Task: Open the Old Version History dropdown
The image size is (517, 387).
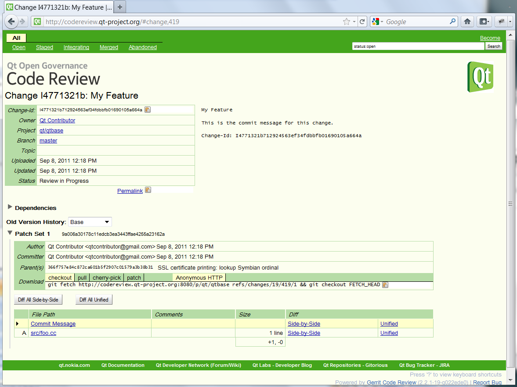Action: (90, 222)
